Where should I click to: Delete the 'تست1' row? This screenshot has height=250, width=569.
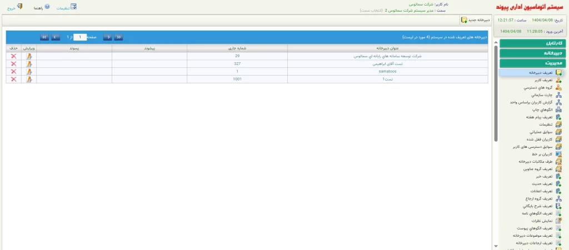14,79
